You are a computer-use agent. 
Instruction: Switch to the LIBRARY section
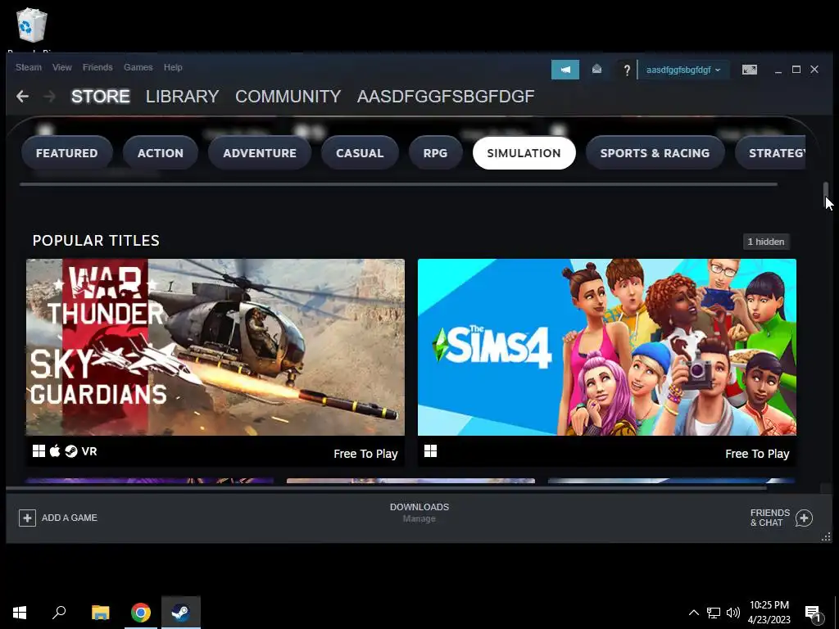[183, 97]
